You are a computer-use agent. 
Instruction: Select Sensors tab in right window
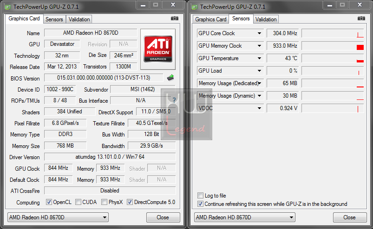pos(241,19)
